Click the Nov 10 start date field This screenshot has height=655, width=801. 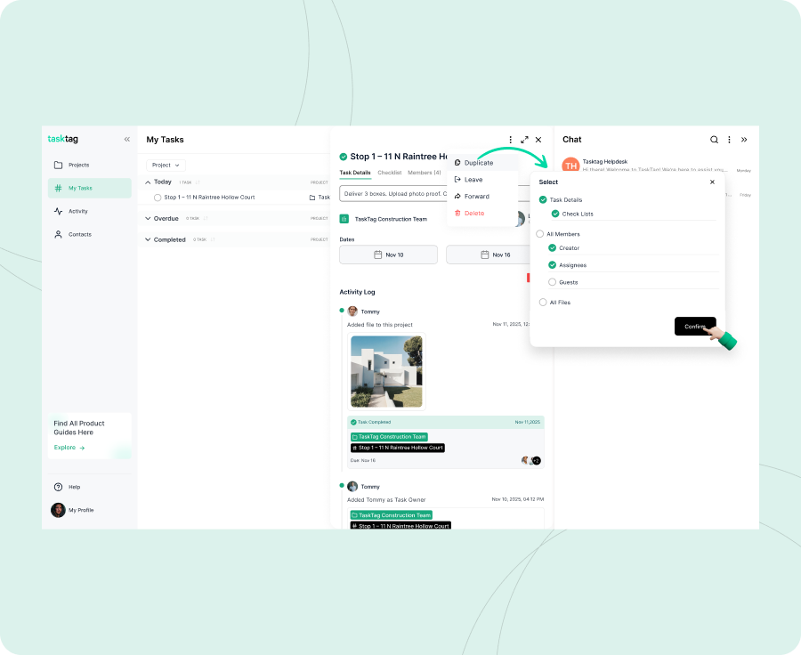tap(388, 255)
